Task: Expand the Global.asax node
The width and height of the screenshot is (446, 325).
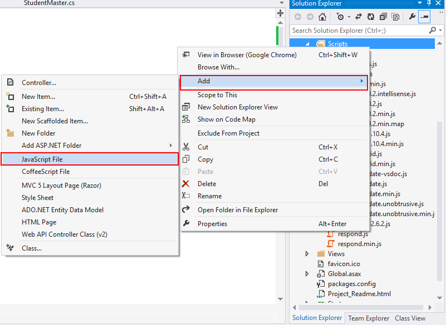Action: tap(307, 274)
